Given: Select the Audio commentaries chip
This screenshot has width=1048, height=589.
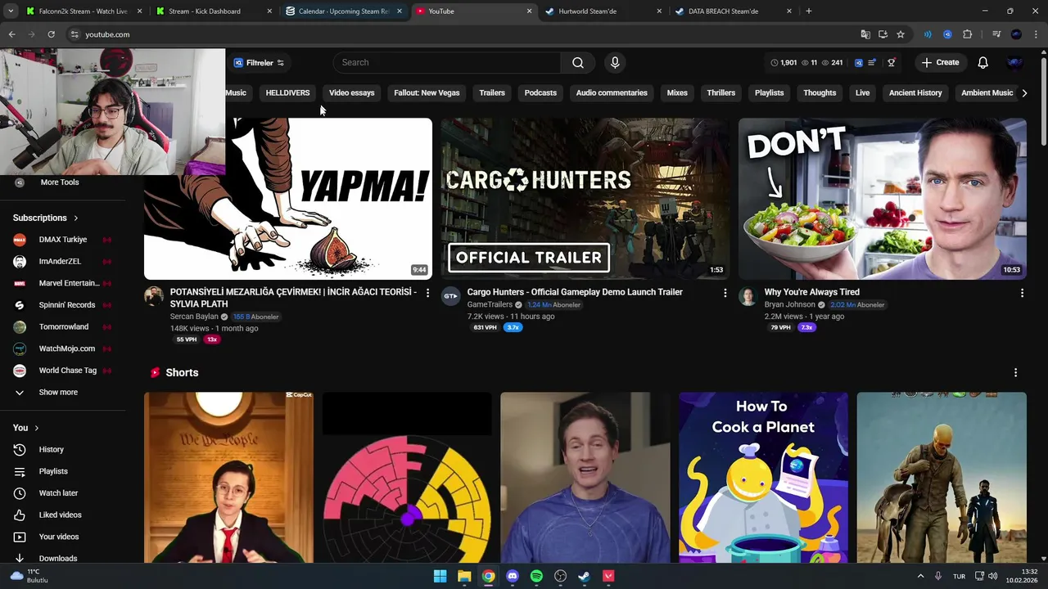Looking at the screenshot, I should tap(612, 93).
